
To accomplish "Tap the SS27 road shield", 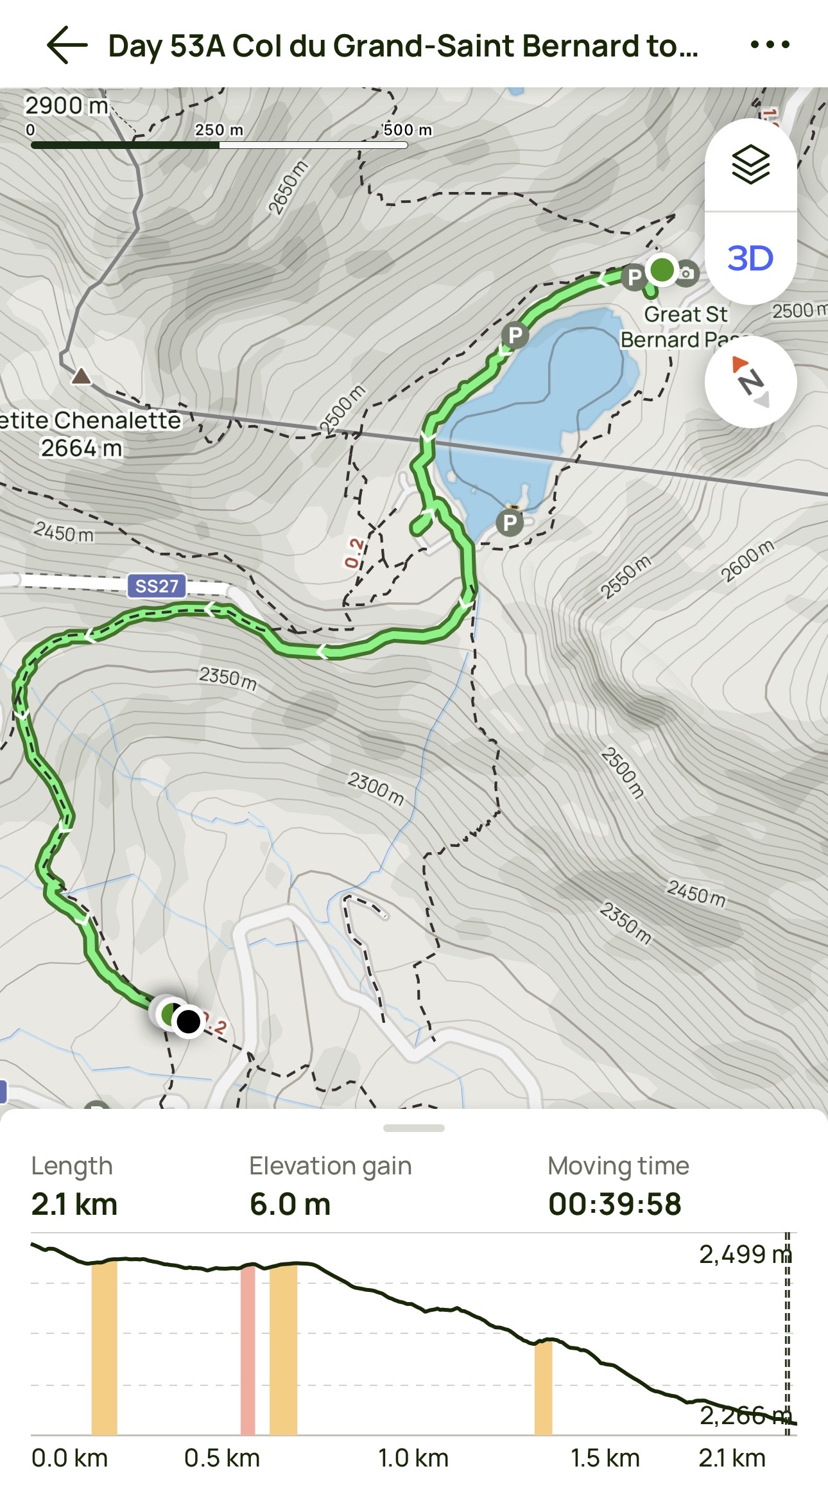I will [157, 586].
